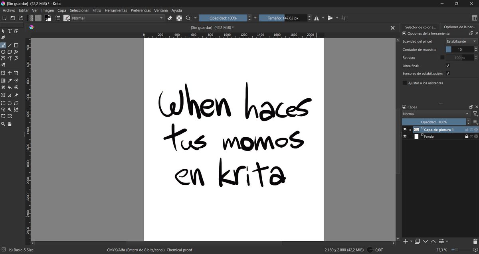Expand the add layer dropdown arrow
The height and width of the screenshot is (254, 479).
(x=411, y=241)
